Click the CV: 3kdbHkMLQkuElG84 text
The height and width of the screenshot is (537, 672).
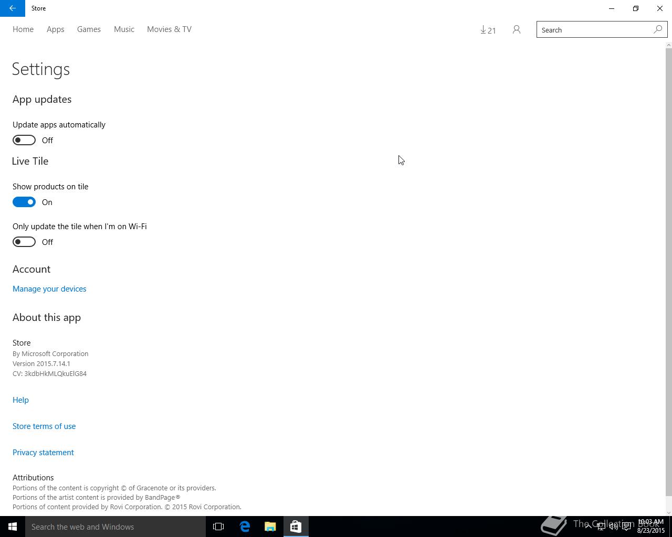click(49, 373)
